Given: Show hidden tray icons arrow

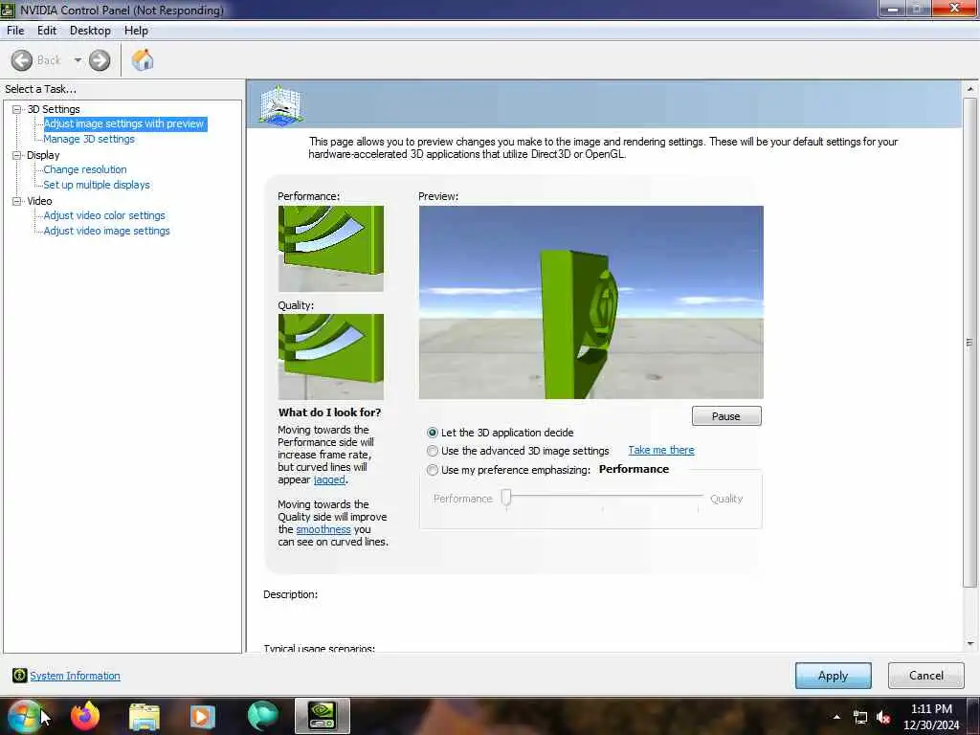Looking at the screenshot, I should pyautogui.click(x=836, y=717).
